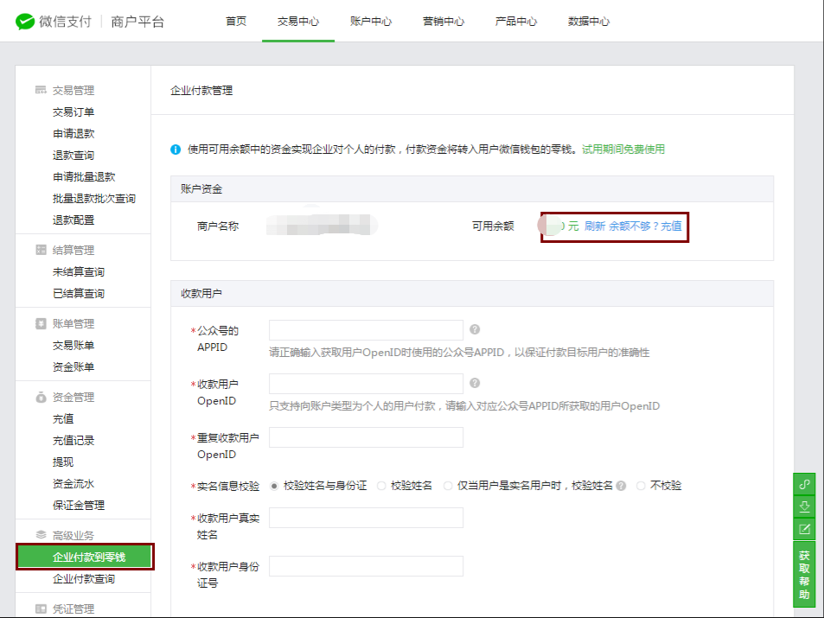Screen dimensions: 824x618
Task: Click the 刷新 balance link
Action: click(594, 226)
